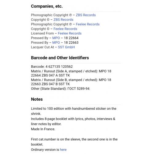Click the Side B matrix runout text
Screen dimensions: 154x154
pyautogui.click(x=71, y=82)
